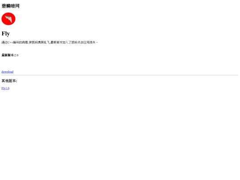Click the red edge of the logo circle
The height and width of the screenshot is (180, 240).
coord(3,19)
